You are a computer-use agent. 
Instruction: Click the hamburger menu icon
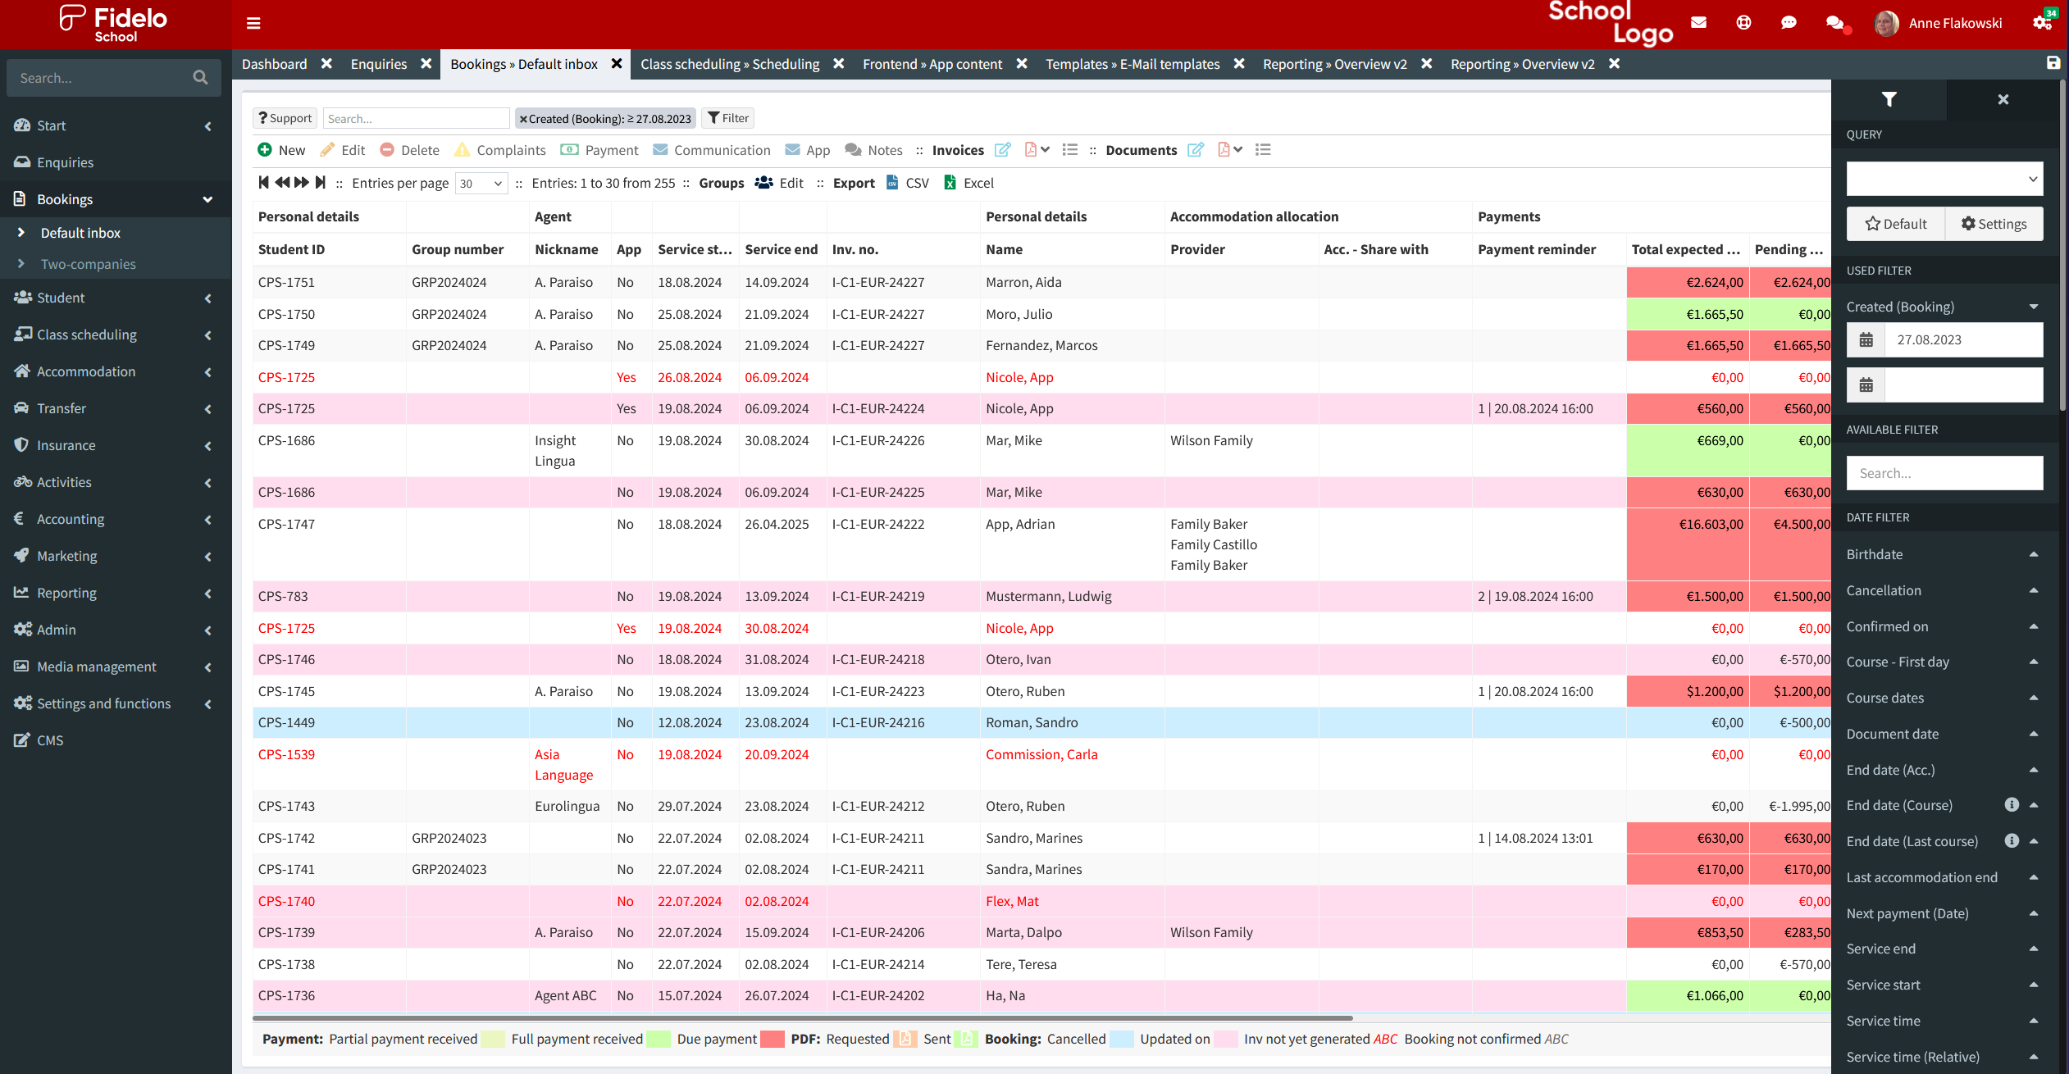[x=253, y=23]
